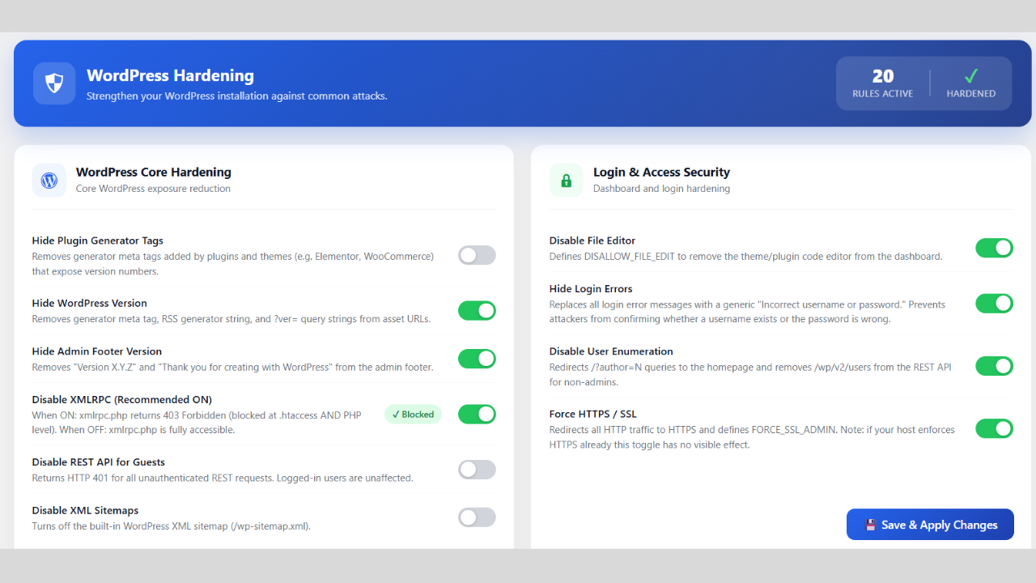Click the Hide Admin Footer Version label

tap(96, 351)
